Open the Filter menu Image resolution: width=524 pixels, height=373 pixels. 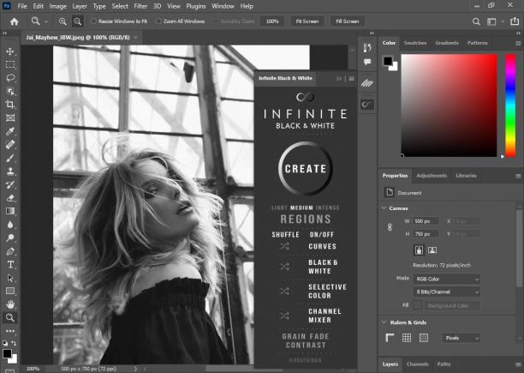pyautogui.click(x=140, y=6)
